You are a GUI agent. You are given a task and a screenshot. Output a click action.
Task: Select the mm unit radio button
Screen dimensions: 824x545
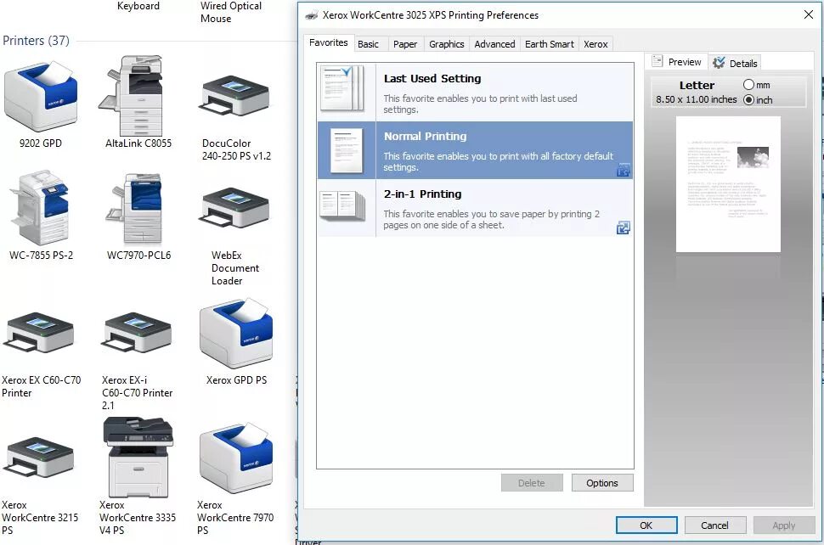[x=749, y=85]
